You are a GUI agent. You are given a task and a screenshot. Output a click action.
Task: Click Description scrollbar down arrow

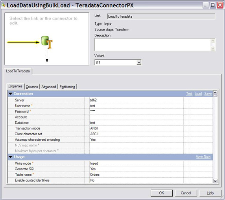point(213,48)
